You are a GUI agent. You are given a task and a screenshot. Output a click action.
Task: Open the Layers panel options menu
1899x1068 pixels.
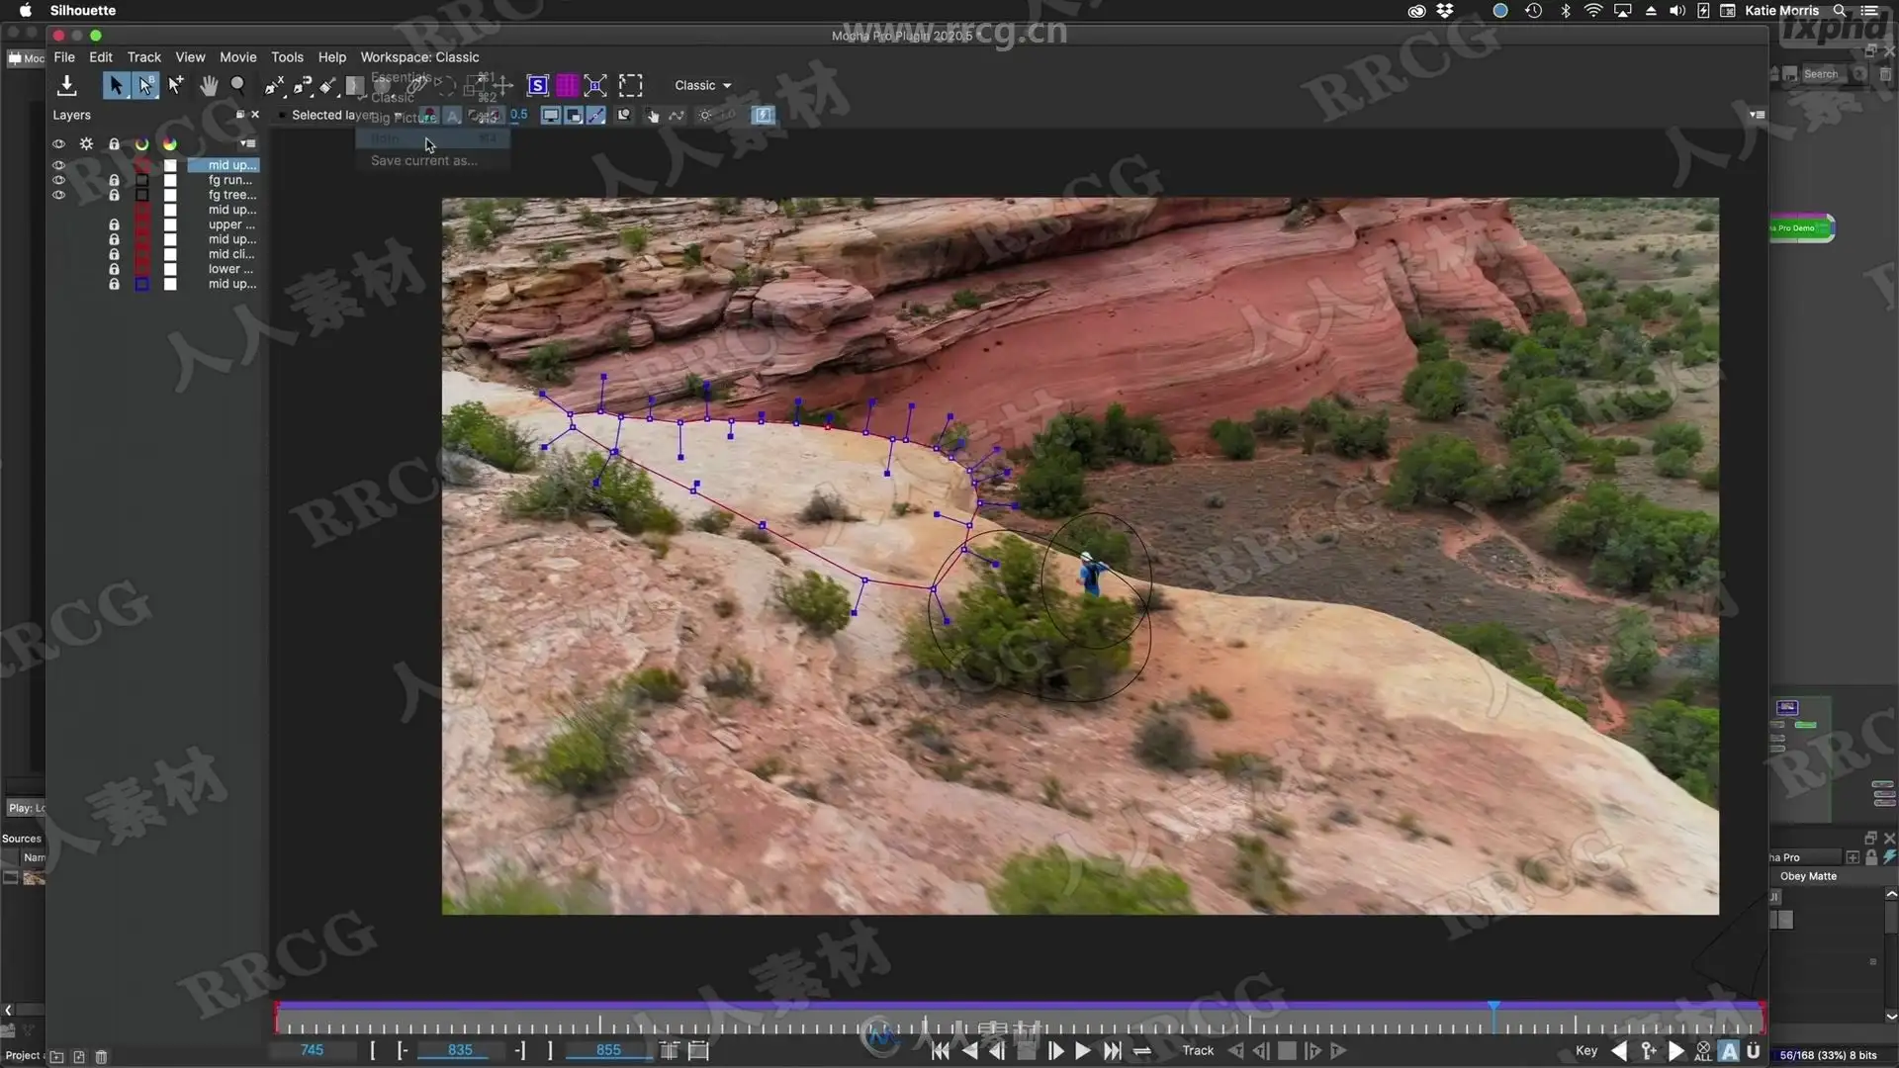(x=247, y=143)
